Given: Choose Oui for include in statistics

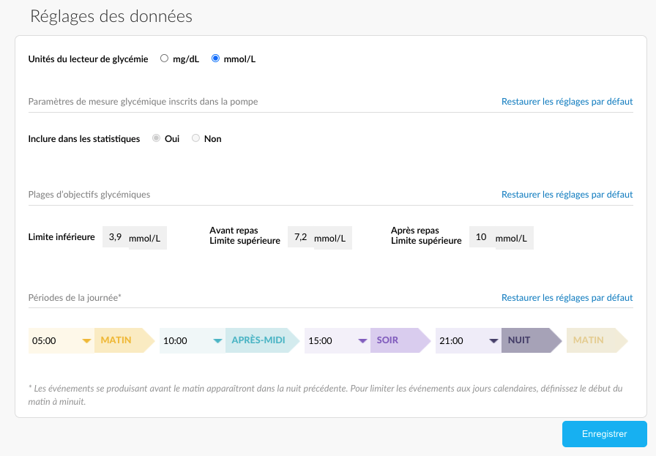Looking at the screenshot, I should coord(156,138).
